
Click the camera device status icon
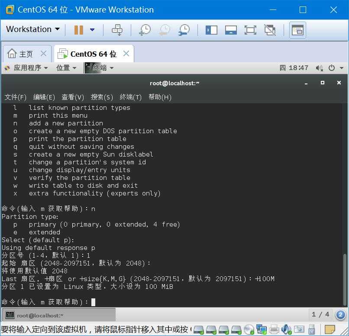pyautogui.click(x=299, y=330)
